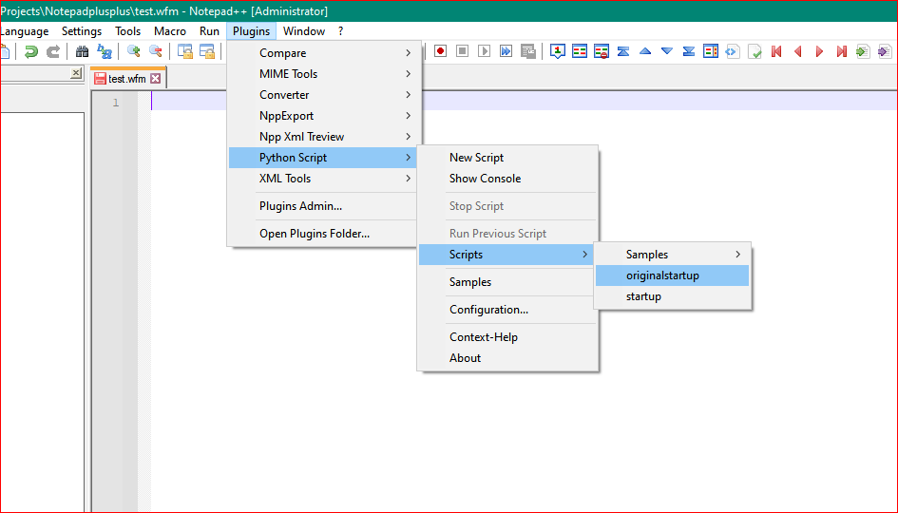Click New Script menu entry

pyautogui.click(x=476, y=158)
